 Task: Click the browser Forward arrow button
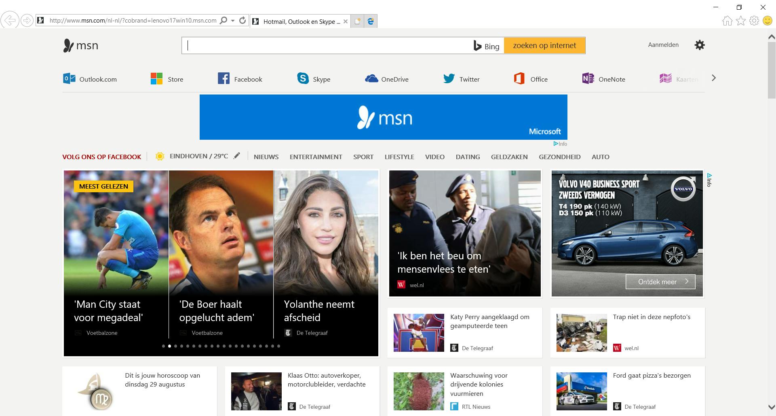(27, 21)
